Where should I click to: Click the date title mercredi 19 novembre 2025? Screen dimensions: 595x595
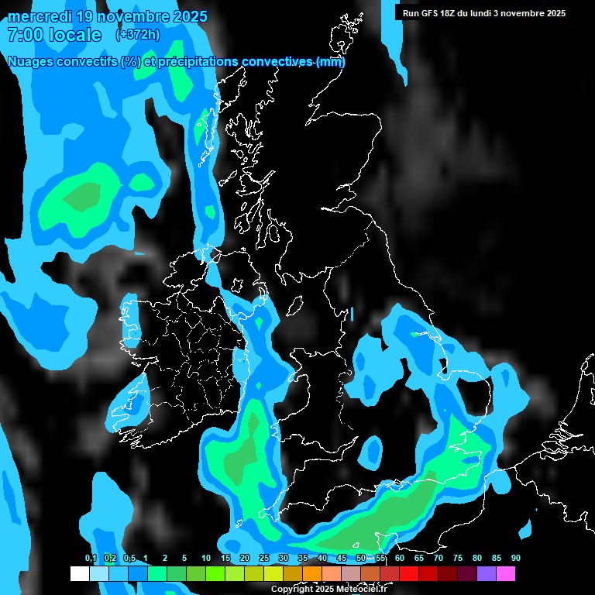coord(107,16)
